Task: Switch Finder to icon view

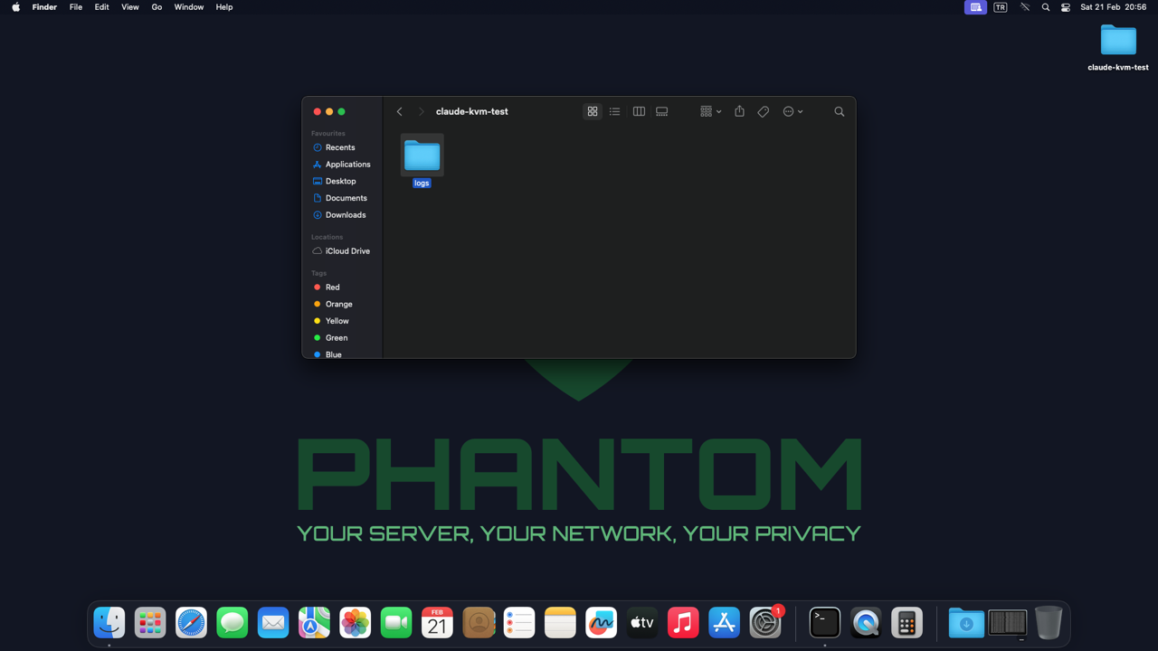Action: (593, 111)
